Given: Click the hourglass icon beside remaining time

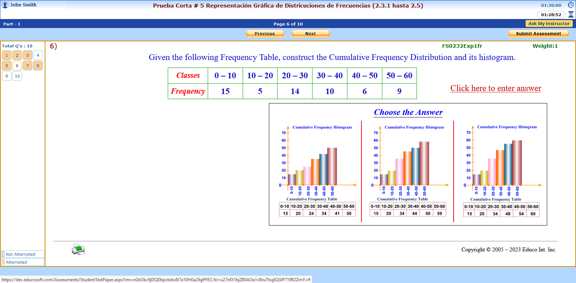Looking at the screenshot, I should (571, 15).
